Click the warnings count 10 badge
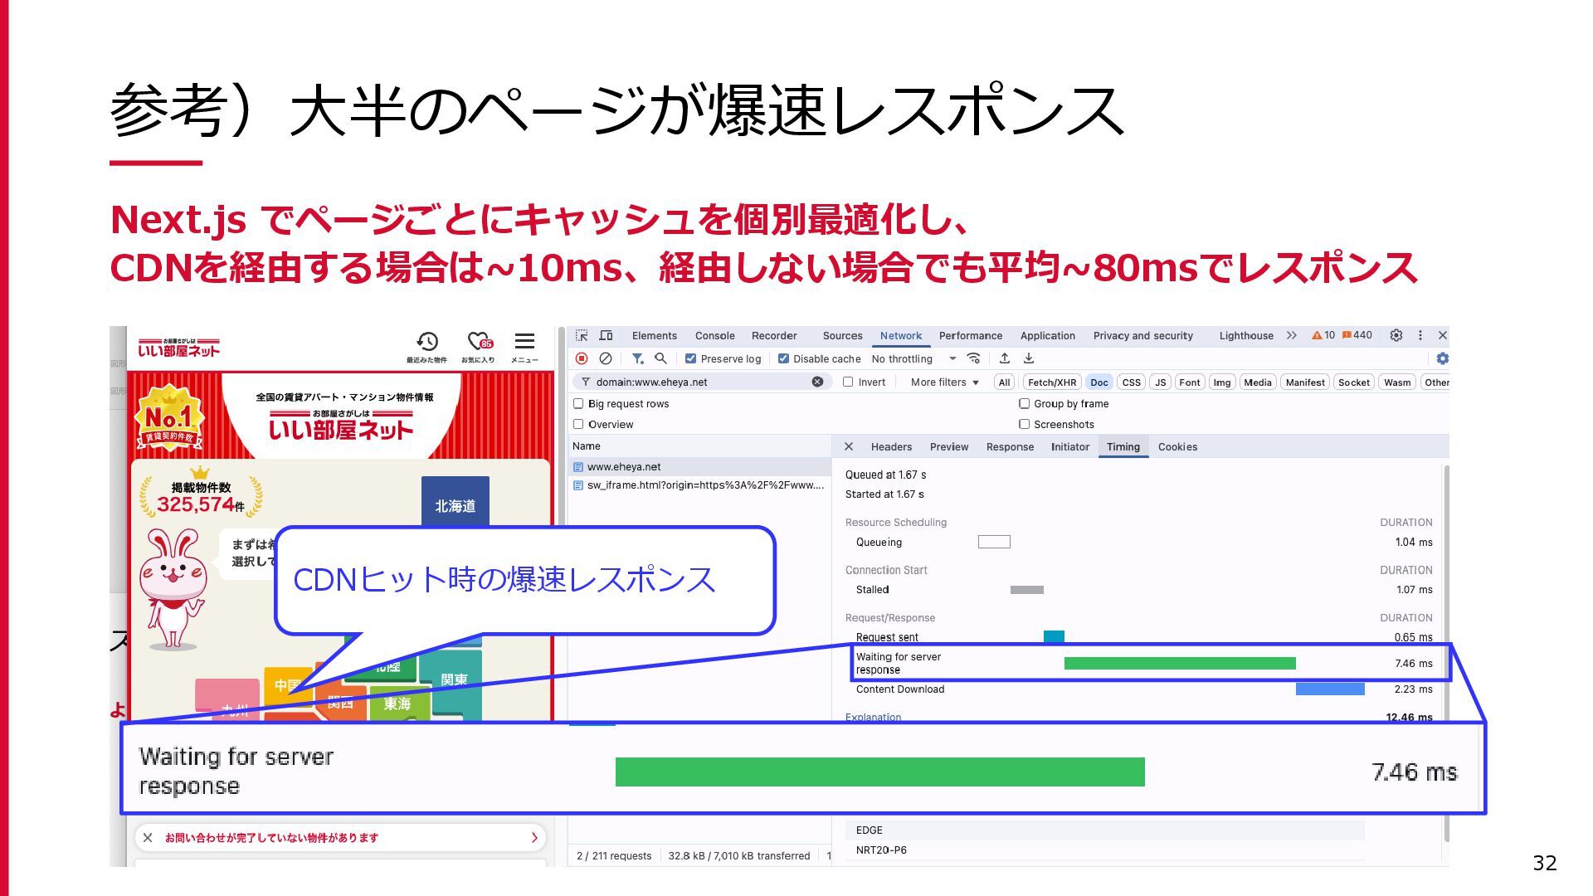Viewport: 1593px width, 896px height. 1323,335
